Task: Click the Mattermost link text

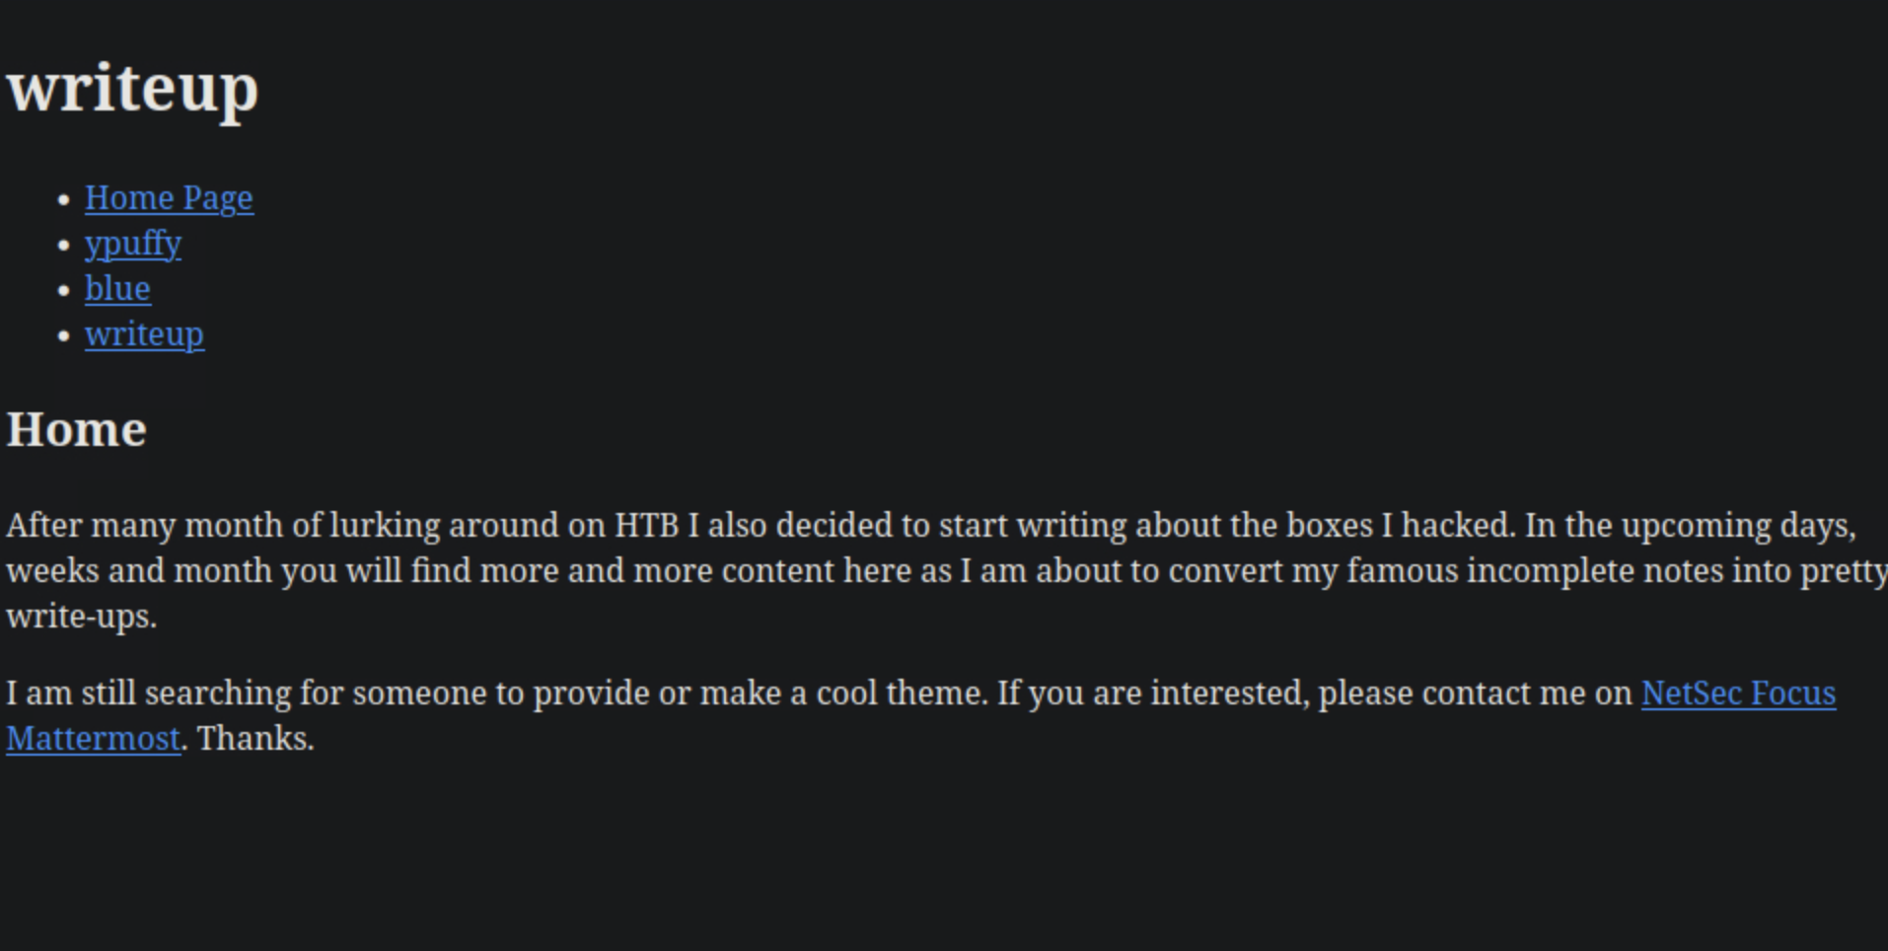Action: [94, 739]
